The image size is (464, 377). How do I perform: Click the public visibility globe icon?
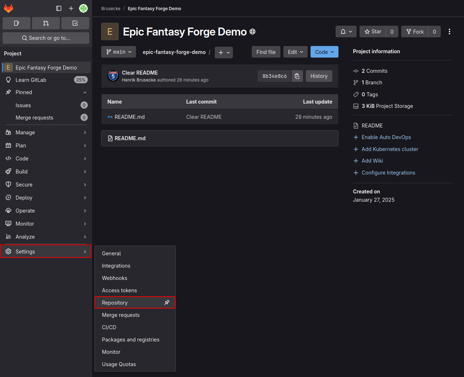click(x=252, y=32)
